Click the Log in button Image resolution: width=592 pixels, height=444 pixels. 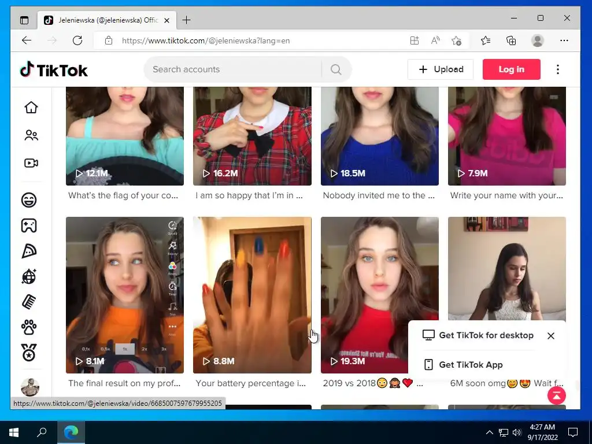point(511,69)
